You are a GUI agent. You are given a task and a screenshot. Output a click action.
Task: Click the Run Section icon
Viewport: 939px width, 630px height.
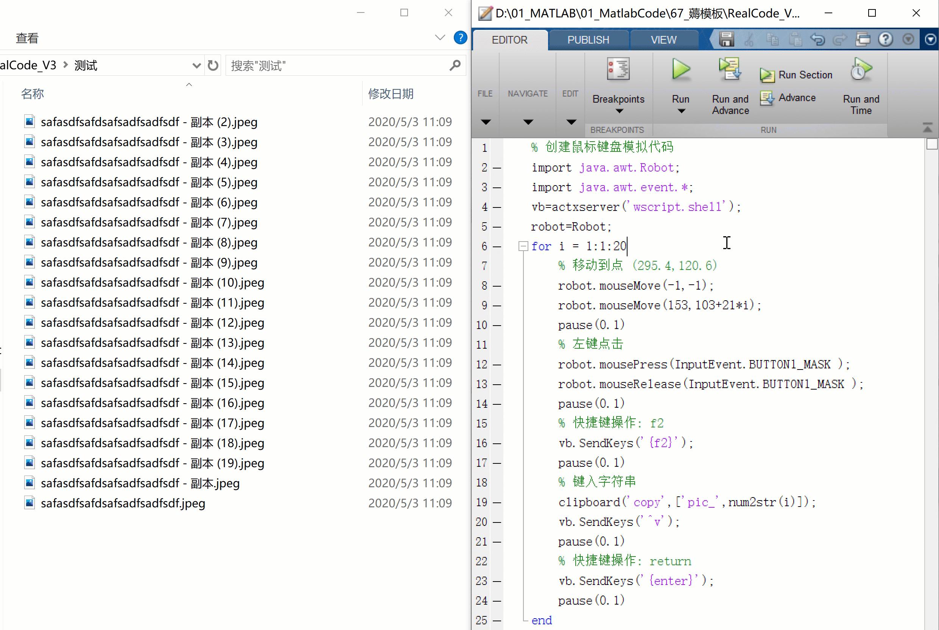[767, 75]
